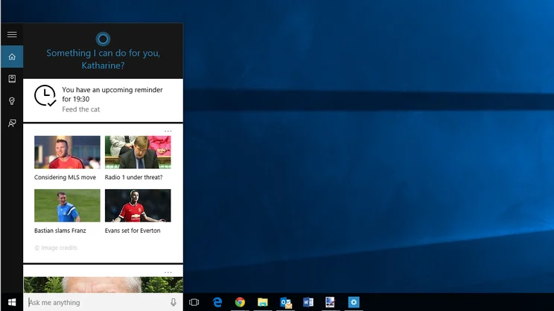Open upcoming reminder for 19:30

104,100
